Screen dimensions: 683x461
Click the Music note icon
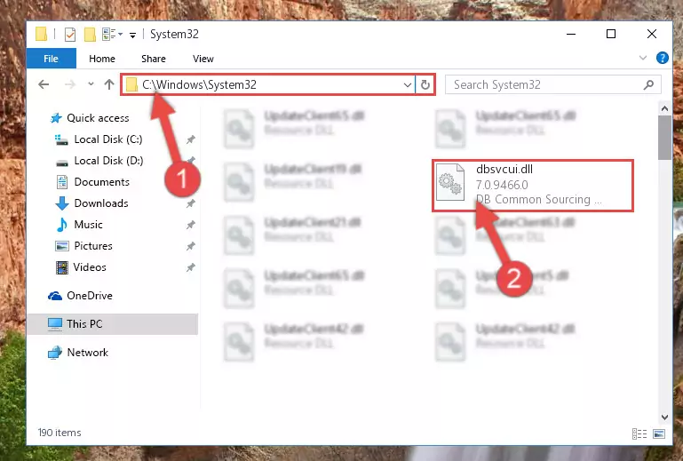click(x=62, y=225)
